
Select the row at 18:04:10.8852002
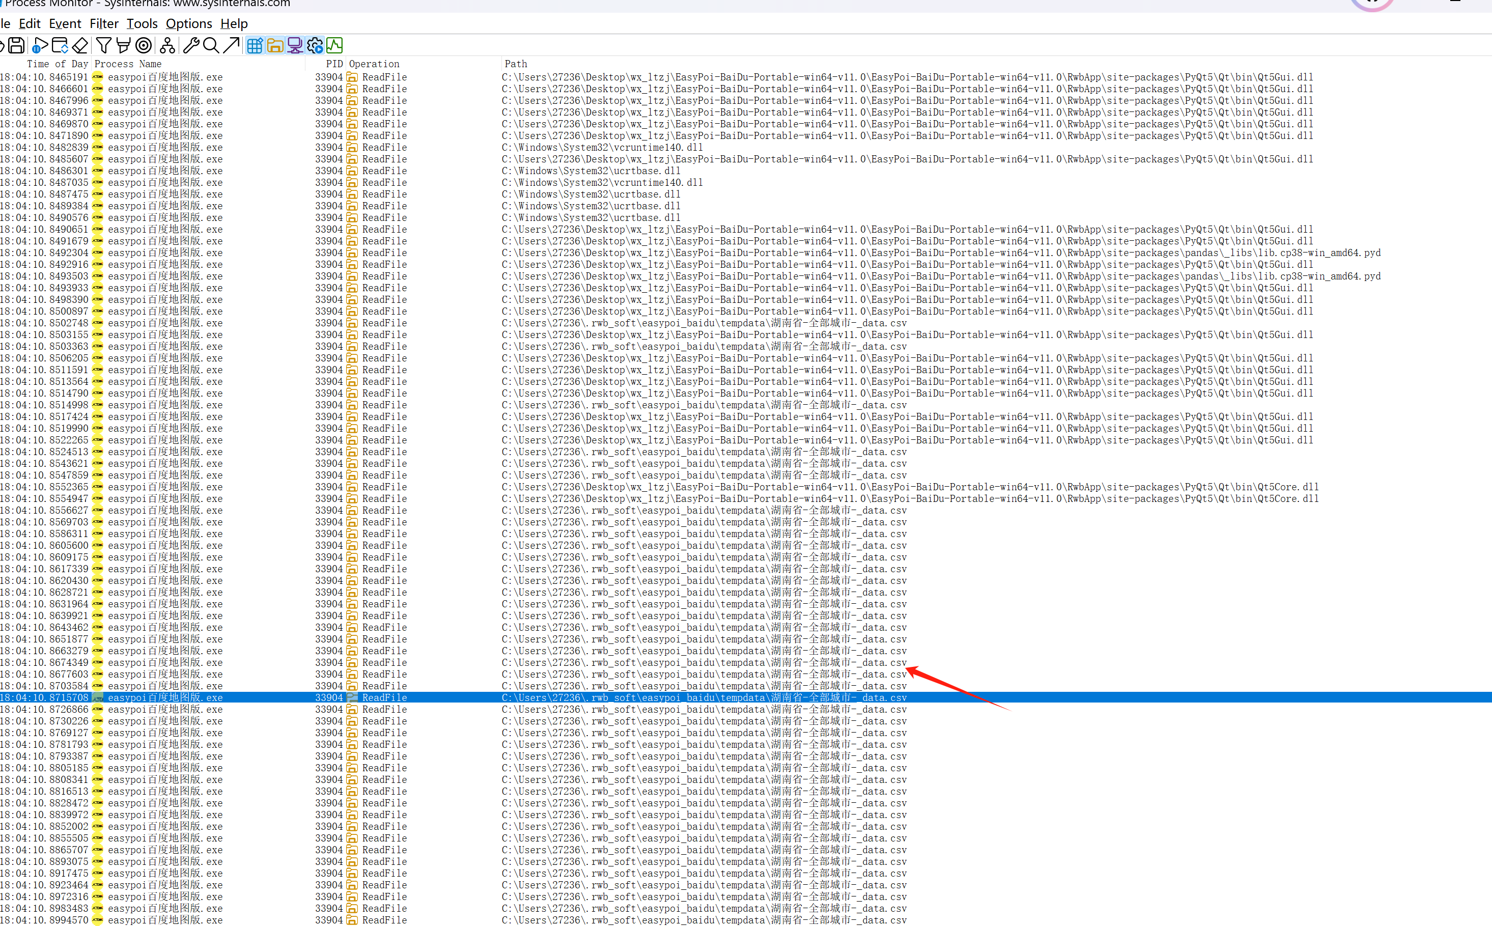(x=746, y=826)
